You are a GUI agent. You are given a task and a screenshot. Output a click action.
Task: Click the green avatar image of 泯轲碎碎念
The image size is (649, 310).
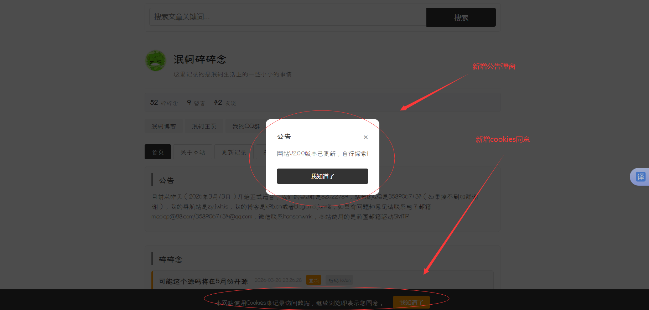156,61
